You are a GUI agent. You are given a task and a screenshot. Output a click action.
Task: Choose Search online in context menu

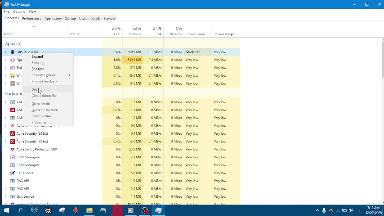point(48,116)
